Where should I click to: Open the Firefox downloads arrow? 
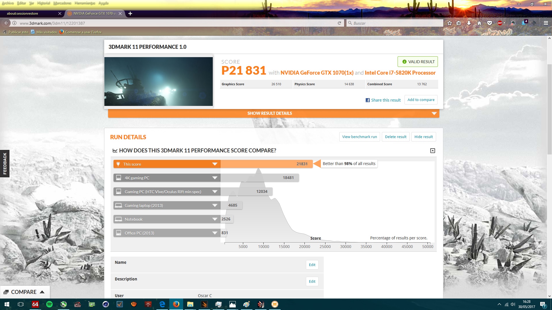click(x=469, y=23)
